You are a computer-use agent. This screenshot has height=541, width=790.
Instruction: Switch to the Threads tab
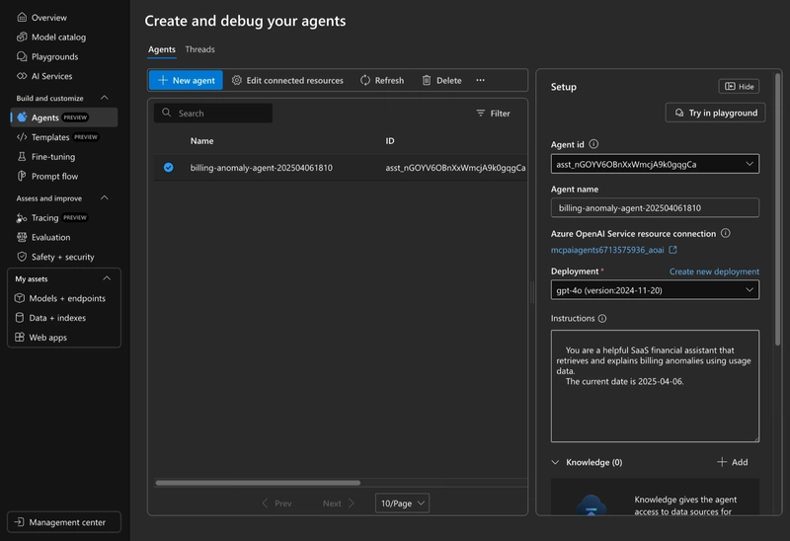click(199, 49)
